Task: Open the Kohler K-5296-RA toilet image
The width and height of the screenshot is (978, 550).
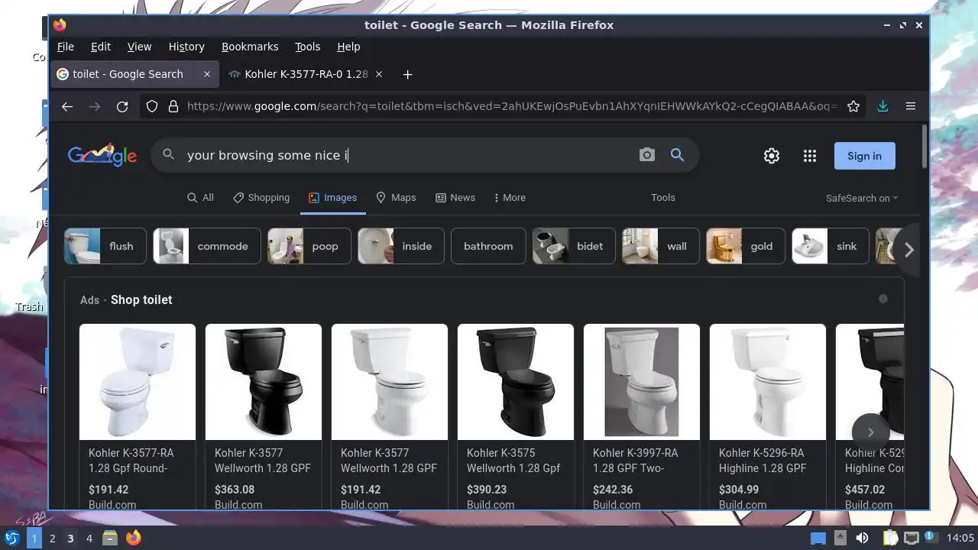Action: tap(768, 382)
